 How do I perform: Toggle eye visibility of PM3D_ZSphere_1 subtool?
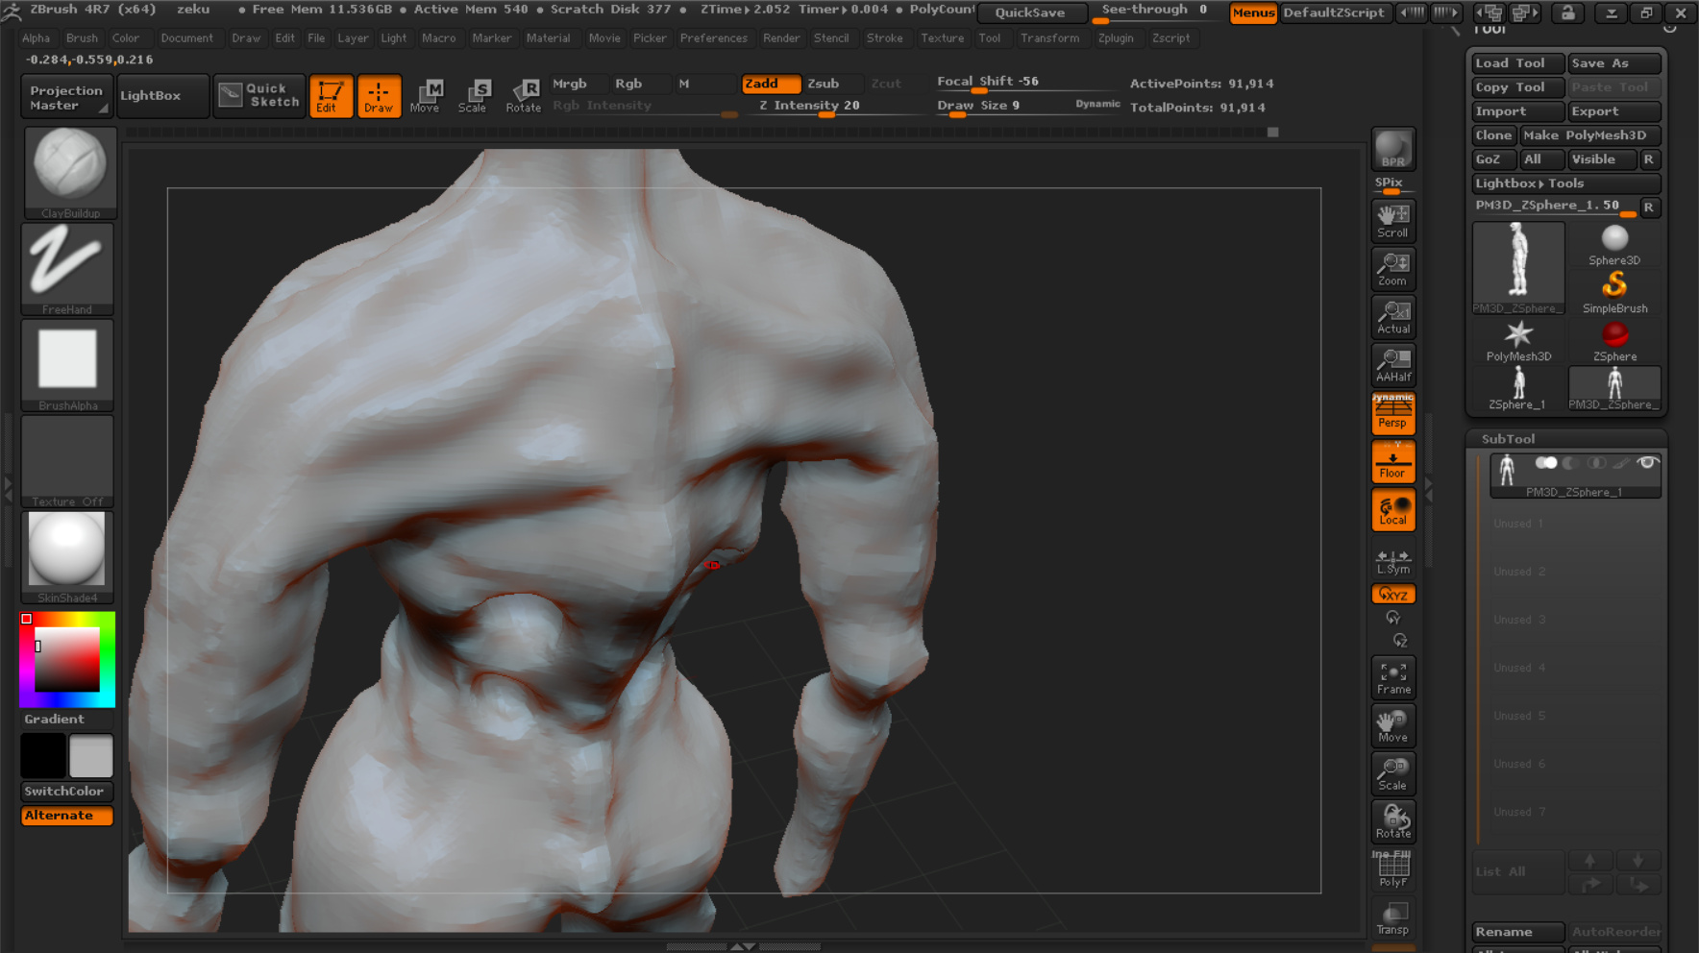1647,463
